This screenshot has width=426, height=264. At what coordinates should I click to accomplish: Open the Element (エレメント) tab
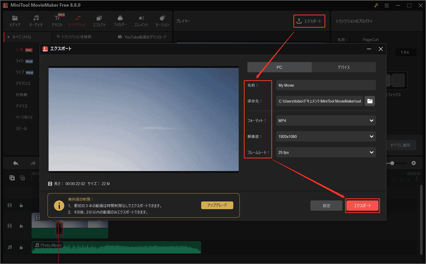(x=141, y=21)
